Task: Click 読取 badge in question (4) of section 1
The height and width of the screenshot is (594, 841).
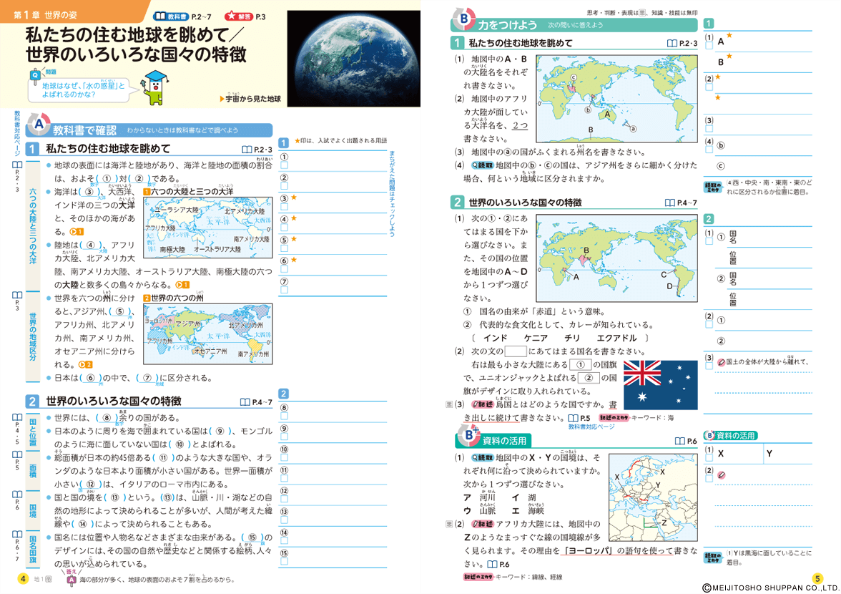Action: point(482,165)
